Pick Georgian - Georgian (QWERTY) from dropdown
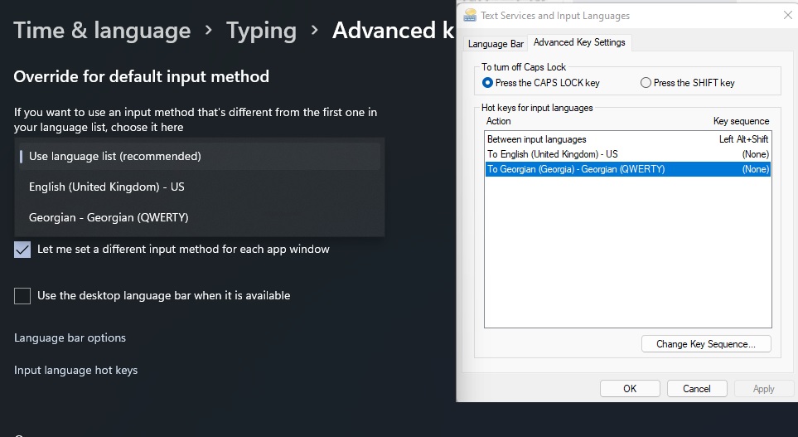Screen dimensions: 798x437 (199, 217)
